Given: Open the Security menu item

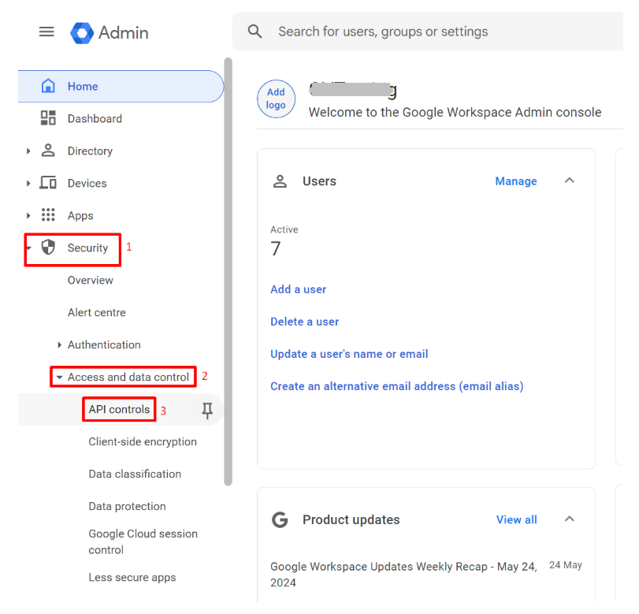Looking at the screenshot, I should point(87,247).
